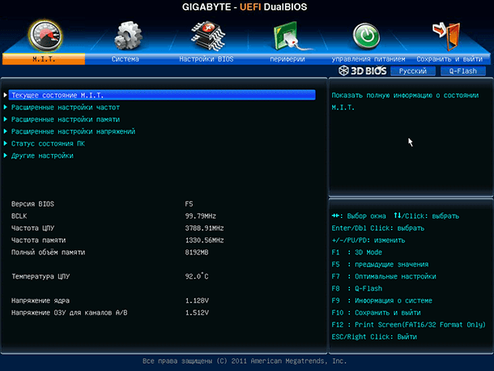Image resolution: width=494 pixels, height=371 pixels.
Task: Click arrow beside Расширенные настройки частот
Action: click(6, 107)
